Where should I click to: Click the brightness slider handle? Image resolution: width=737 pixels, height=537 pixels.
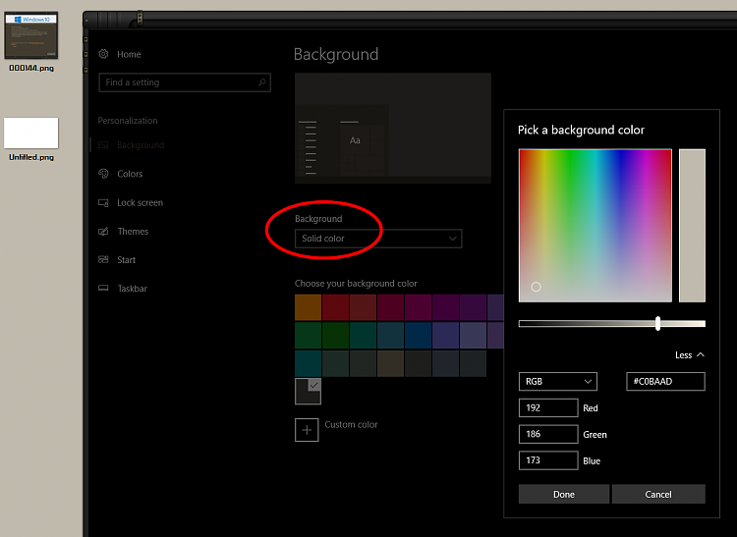657,323
